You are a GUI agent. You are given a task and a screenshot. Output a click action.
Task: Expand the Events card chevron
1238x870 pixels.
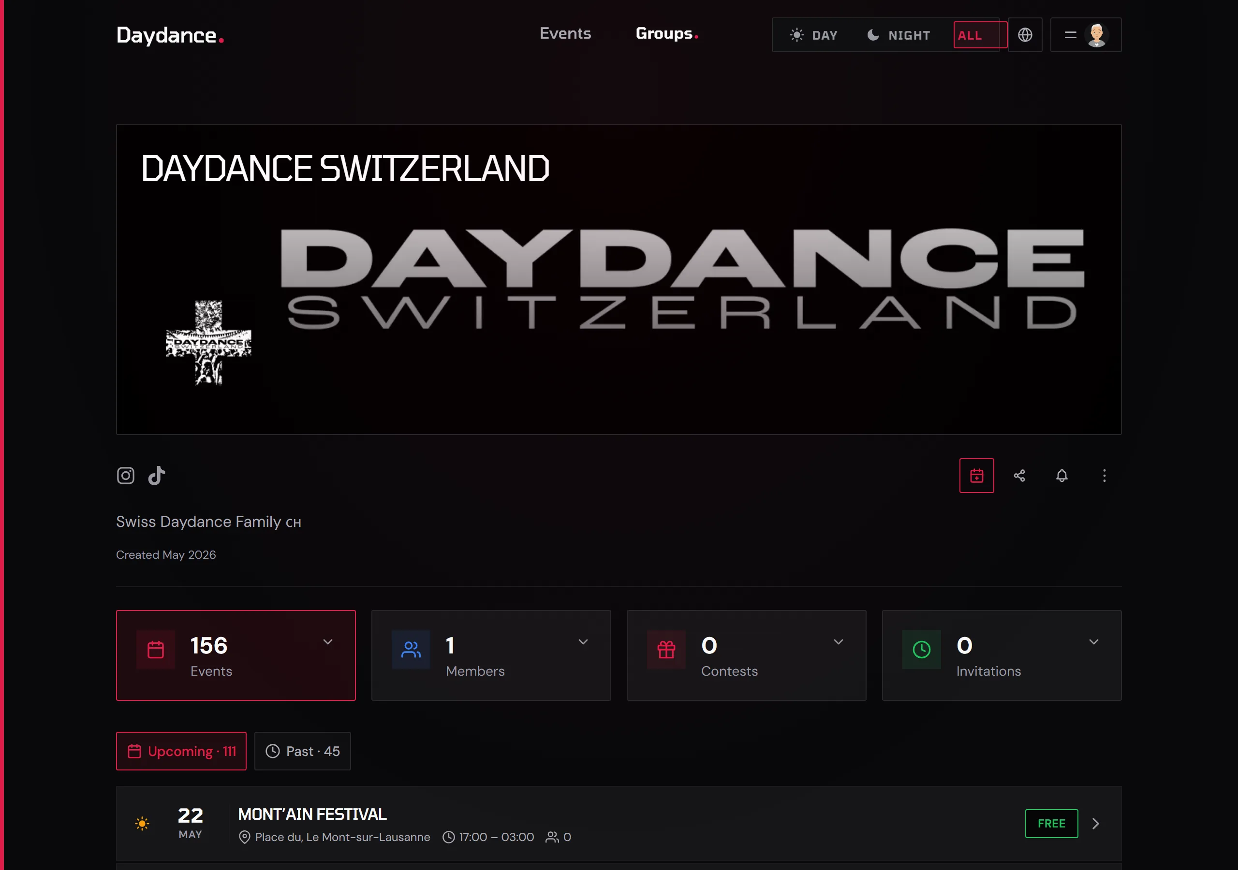point(328,641)
